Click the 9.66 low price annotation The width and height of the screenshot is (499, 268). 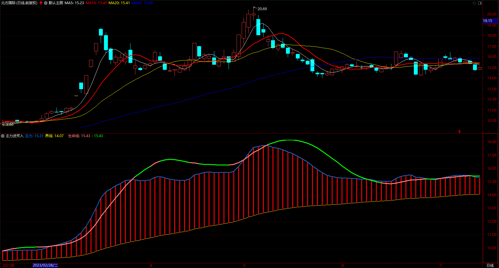point(10,125)
